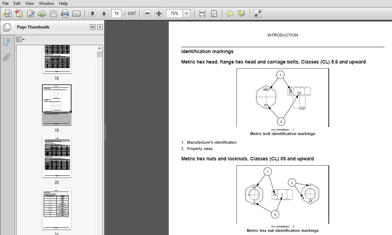Click the total page count 6387
Screen dimensions: 392x235
point(132,14)
